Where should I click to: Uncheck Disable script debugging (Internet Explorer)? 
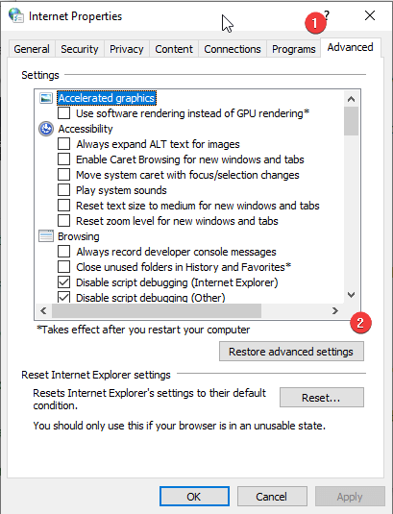pos(64,282)
